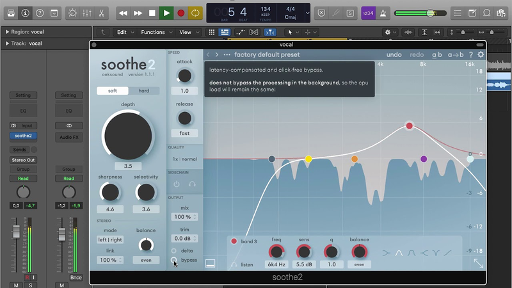Select the red band 3 node
Screen dimensions: 512x288
coord(409,126)
